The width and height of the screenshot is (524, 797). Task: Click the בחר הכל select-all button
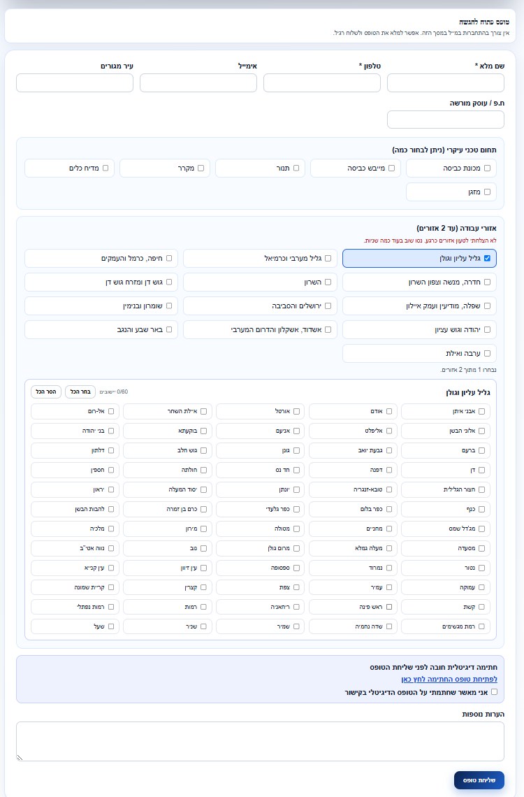click(x=80, y=392)
